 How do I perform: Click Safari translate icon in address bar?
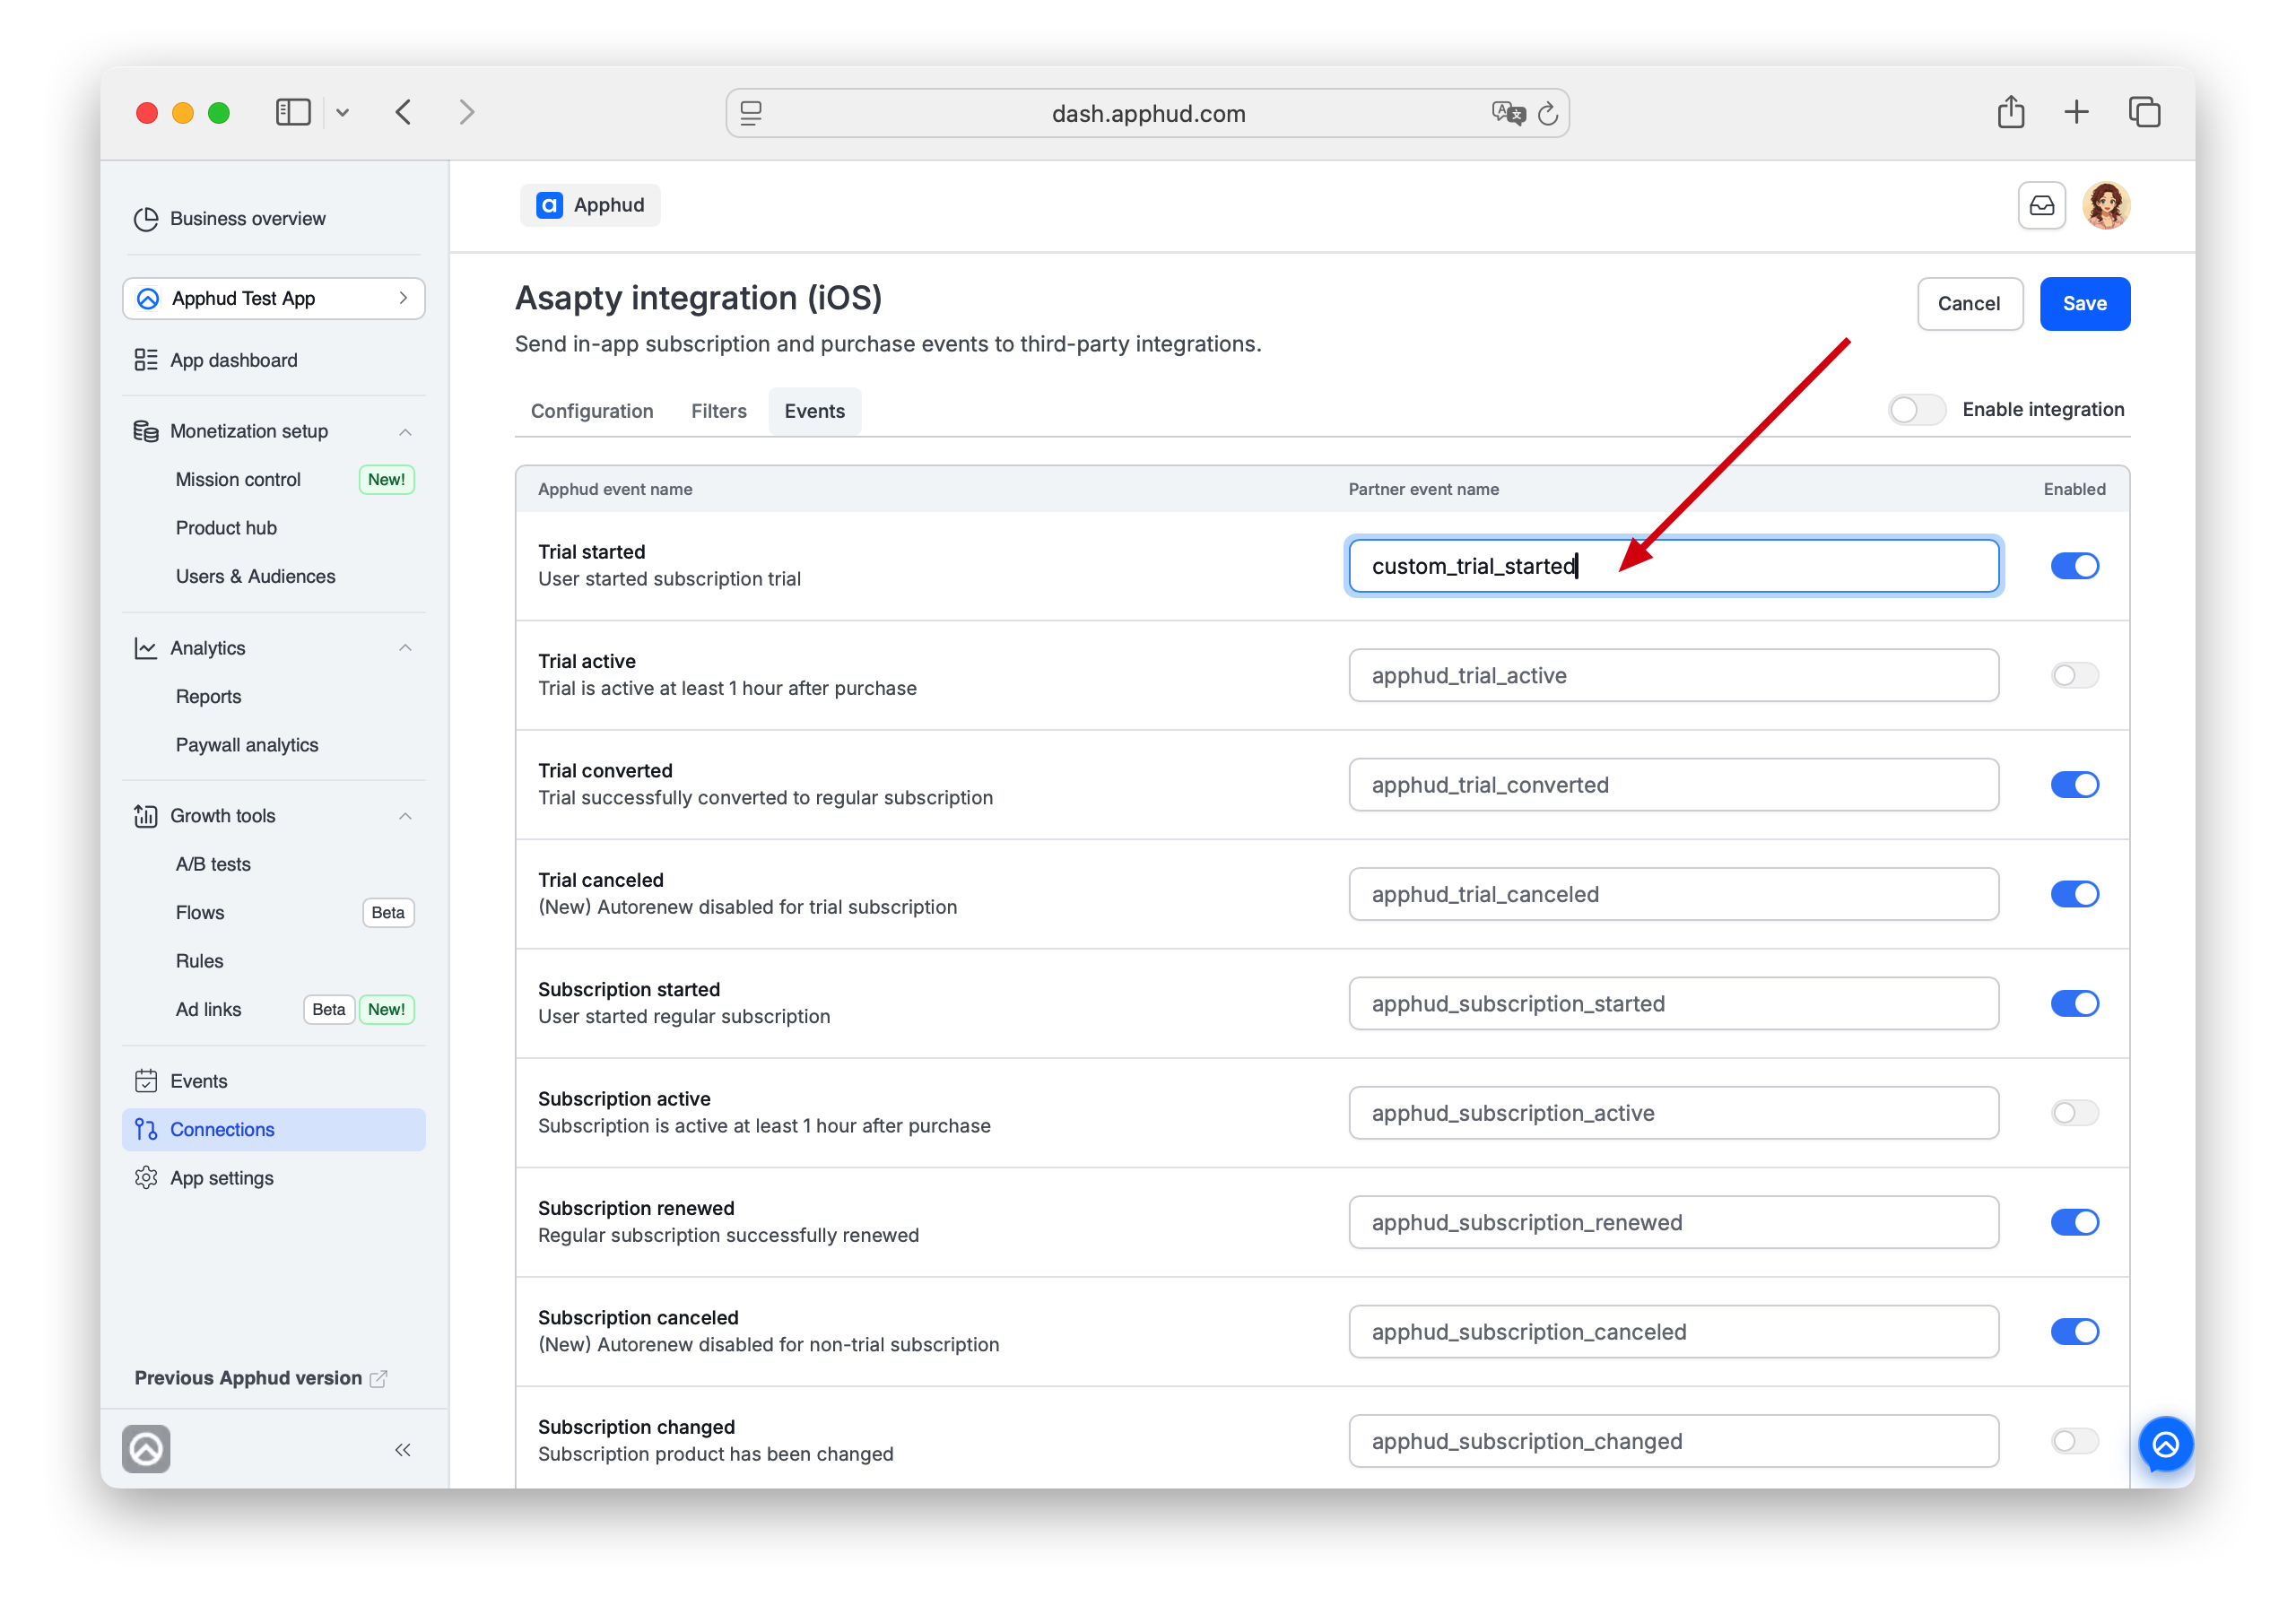pyautogui.click(x=1508, y=113)
